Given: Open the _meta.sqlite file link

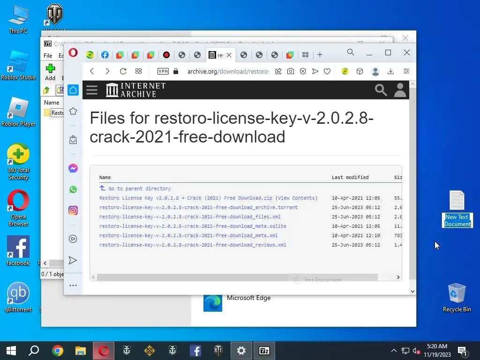Looking at the screenshot, I should coord(193,226).
